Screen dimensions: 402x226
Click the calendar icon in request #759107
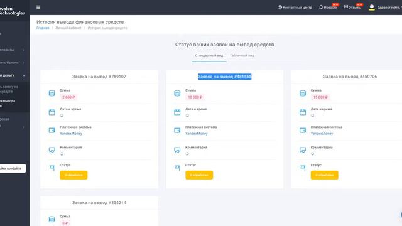(x=52, y=112)
